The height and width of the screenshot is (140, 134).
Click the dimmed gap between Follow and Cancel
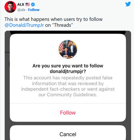click(x=68, y=123)
